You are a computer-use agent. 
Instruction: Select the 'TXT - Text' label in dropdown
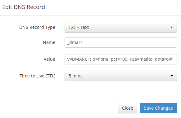coord(79,27)
